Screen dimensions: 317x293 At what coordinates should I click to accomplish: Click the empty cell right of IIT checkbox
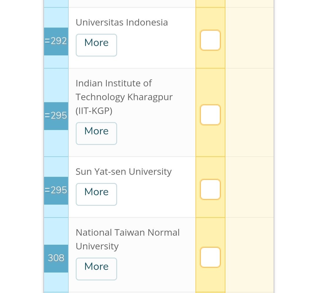coord(249,112)
